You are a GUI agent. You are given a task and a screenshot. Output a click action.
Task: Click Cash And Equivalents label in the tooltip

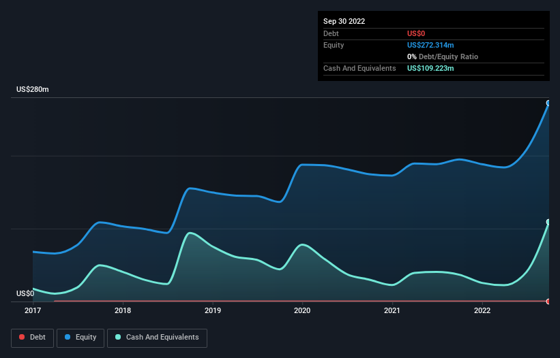point(359,68)
